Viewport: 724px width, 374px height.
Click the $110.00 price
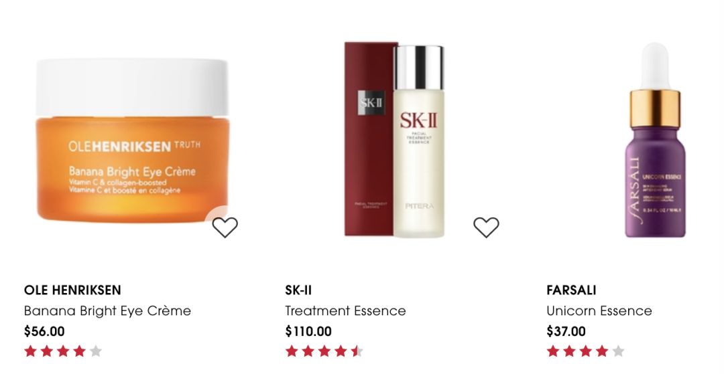click(308, 331)
